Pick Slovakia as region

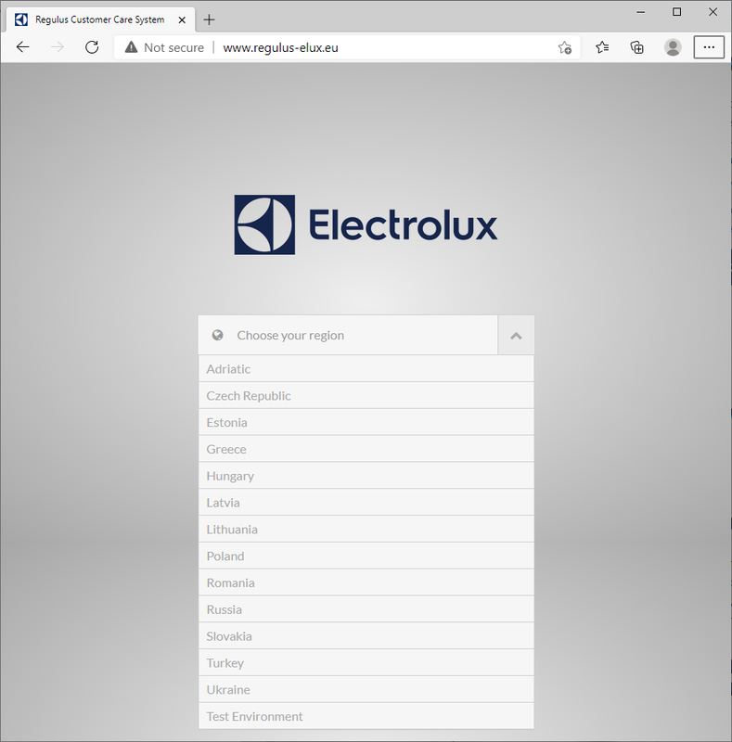coord(366,636)
